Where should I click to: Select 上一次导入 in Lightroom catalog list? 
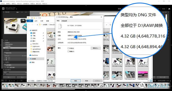coord(15,48)
